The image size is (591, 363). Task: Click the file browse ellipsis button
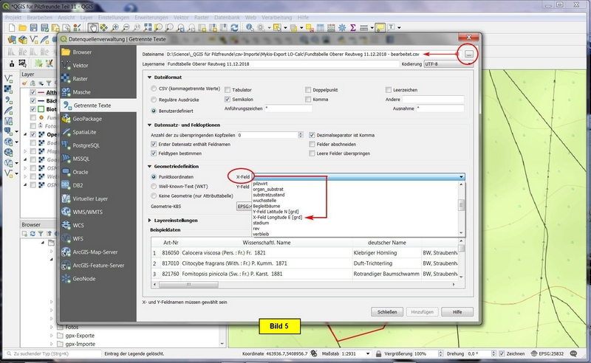[x=468, y=54]
